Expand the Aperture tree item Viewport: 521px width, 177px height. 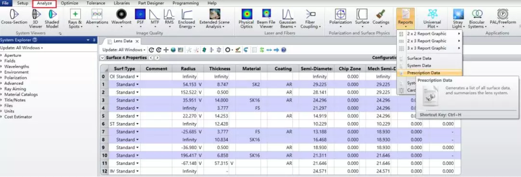pos(2,56)
